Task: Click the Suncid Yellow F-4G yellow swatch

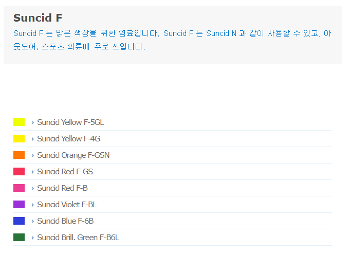Action: (x=19, y=139)
